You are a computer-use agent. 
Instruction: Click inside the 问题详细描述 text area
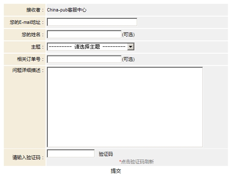click(125, 107)
